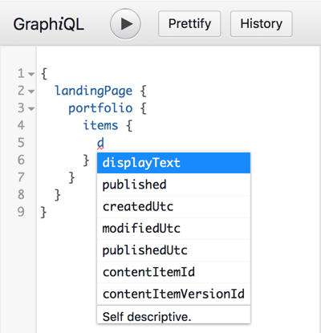
Task: Click the portfolio field in query
Action: point(100,108)
